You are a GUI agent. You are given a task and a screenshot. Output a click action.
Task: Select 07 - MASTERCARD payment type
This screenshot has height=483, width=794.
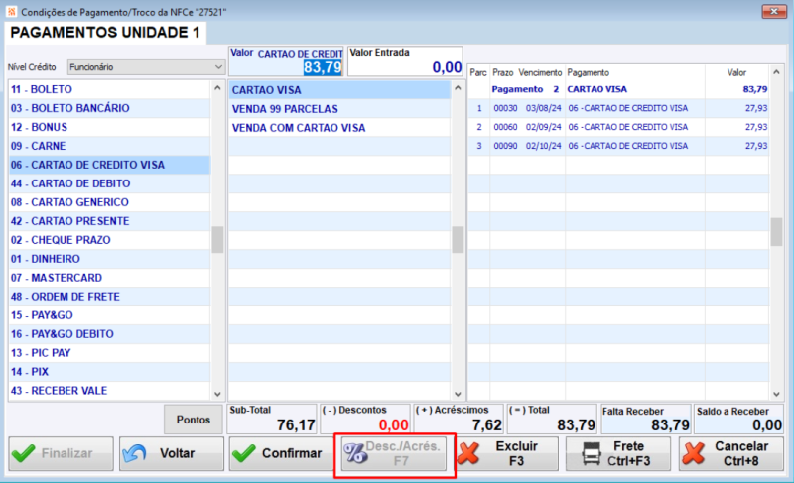109,278
